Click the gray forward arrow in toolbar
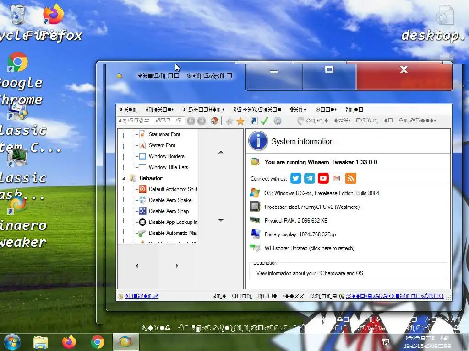The image size is (469, 351). pyautogui.click(x=202, y=121)
